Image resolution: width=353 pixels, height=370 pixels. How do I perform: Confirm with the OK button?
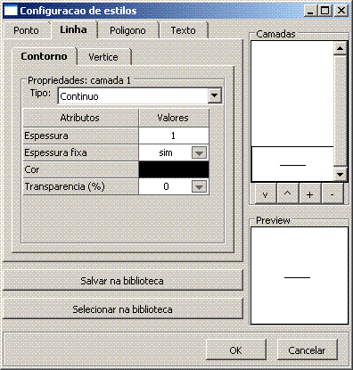(235, 350)
